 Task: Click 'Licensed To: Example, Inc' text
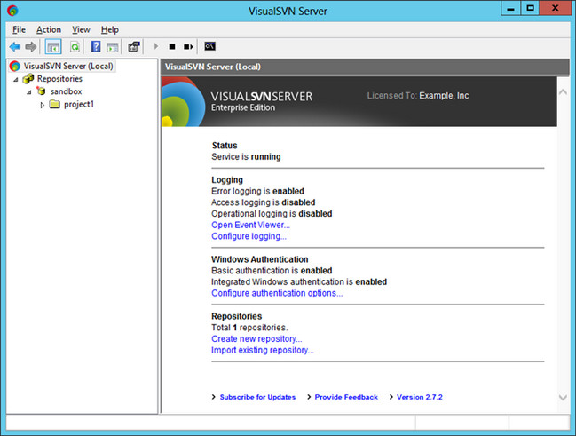point(418,96)
